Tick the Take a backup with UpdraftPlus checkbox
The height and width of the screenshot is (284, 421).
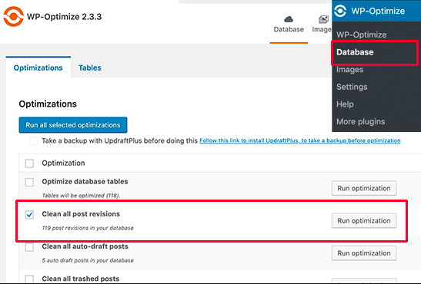(34, 140)
